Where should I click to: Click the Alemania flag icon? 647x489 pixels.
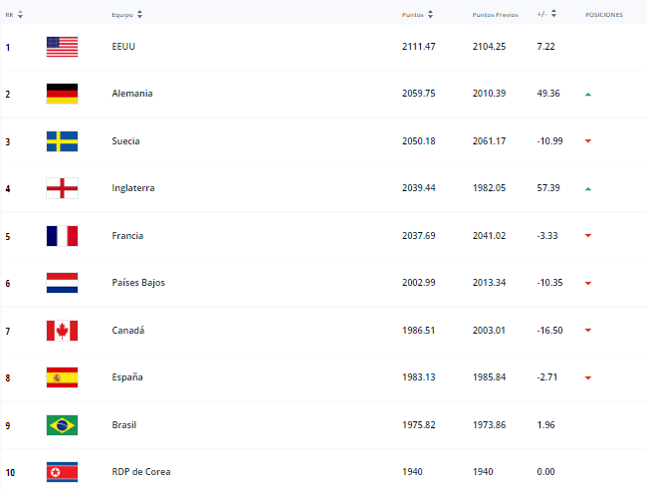pos(62,94)
